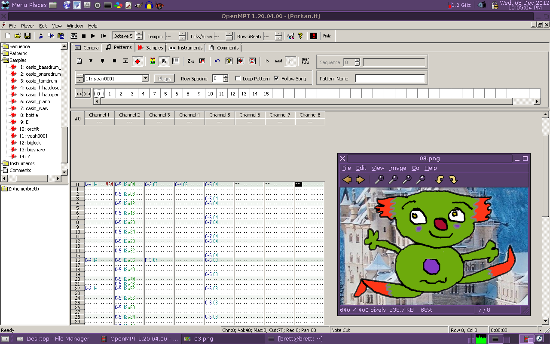Click the << >> order navigation button
The height and width of the screenshot is (344, 550).
[x=83, y=94]
